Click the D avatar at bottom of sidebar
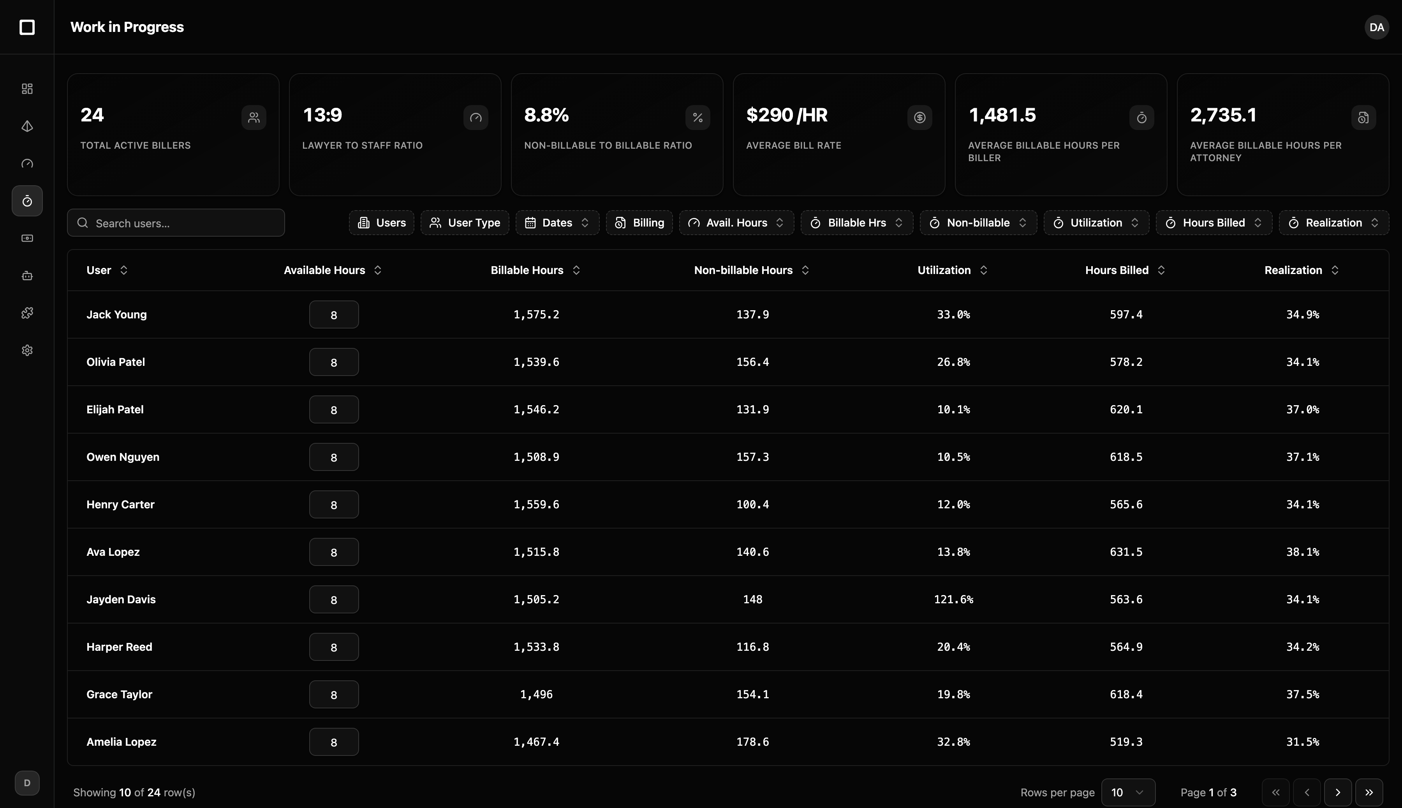The image size is (1402, 808). [x=26, y=782]
